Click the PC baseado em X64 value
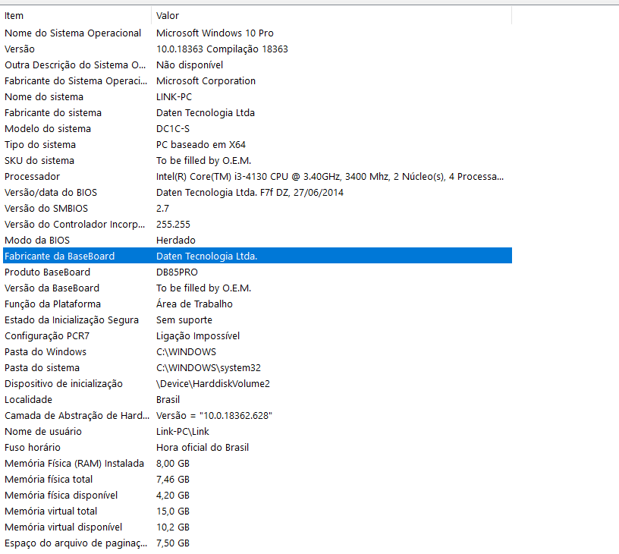619x554 pixels. (x=200, y=144)
